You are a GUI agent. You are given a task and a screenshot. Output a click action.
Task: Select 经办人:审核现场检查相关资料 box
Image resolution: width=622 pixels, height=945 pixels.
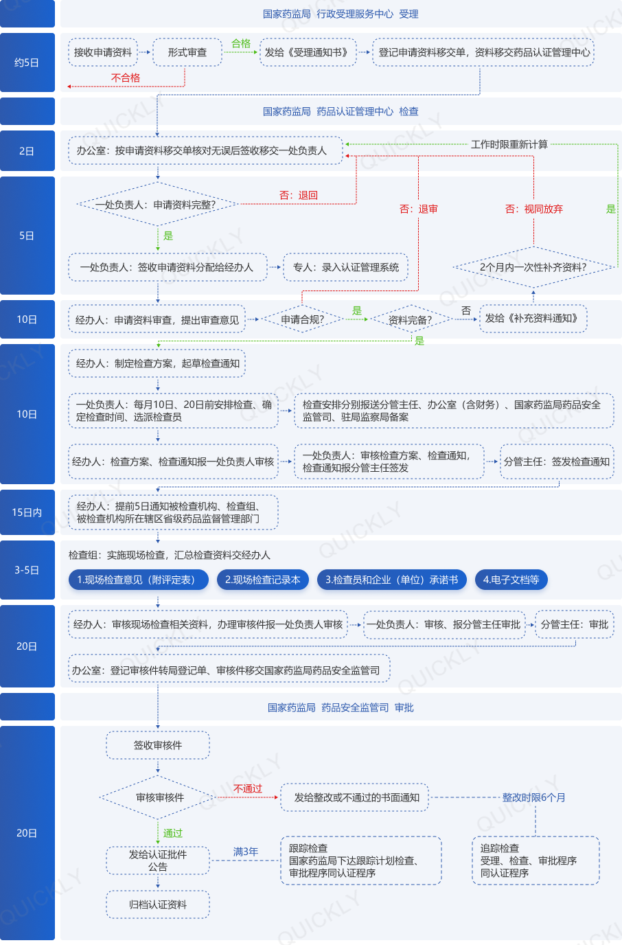[x=207, y=624]
